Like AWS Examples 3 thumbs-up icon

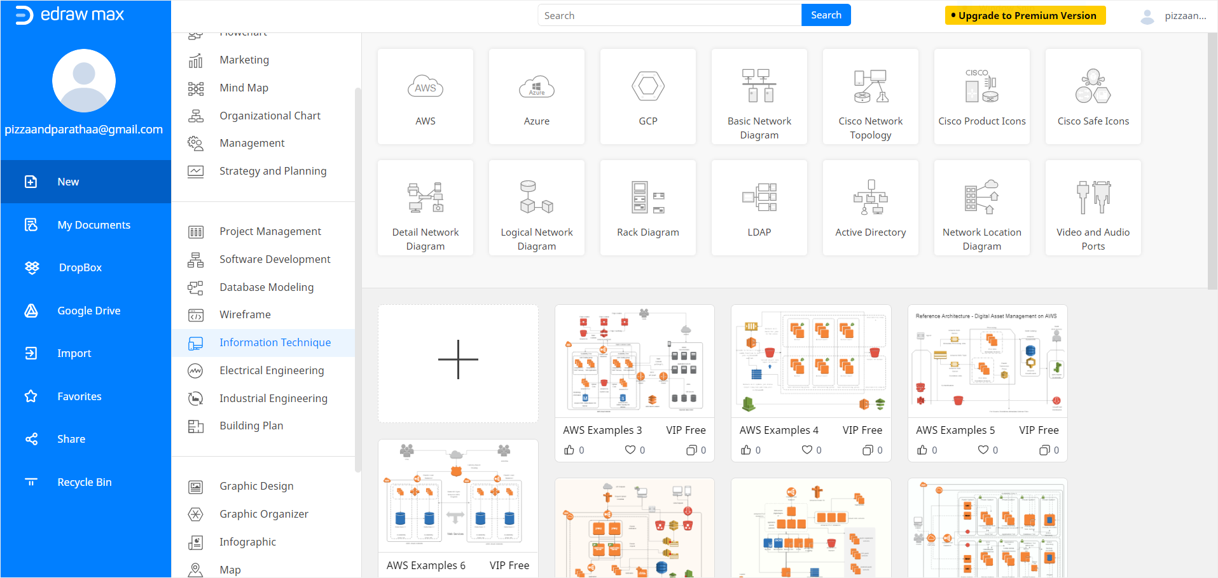(x=569, y=450)
